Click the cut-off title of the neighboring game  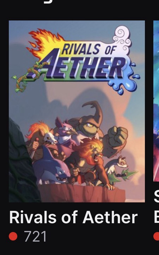coord(157,207)
